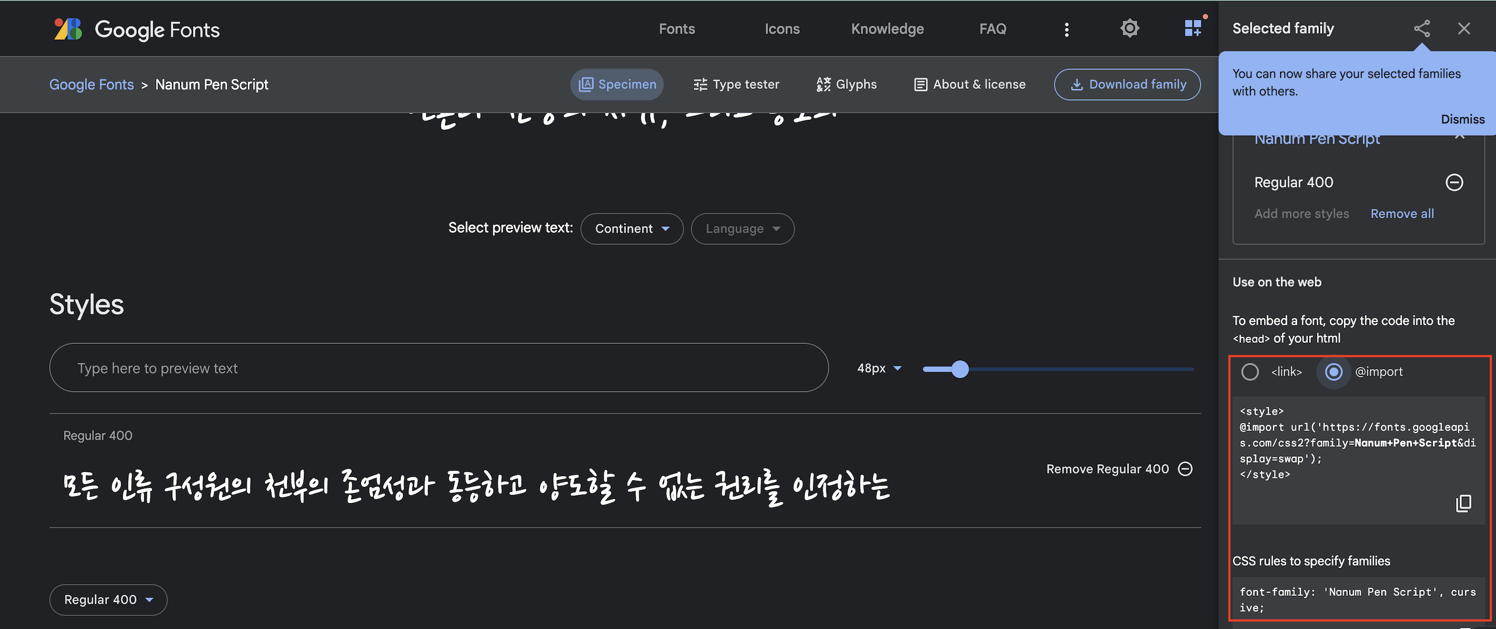Toggle the theme brightness icon
Screen dimensions: 1496x629
click(1129, 28)
